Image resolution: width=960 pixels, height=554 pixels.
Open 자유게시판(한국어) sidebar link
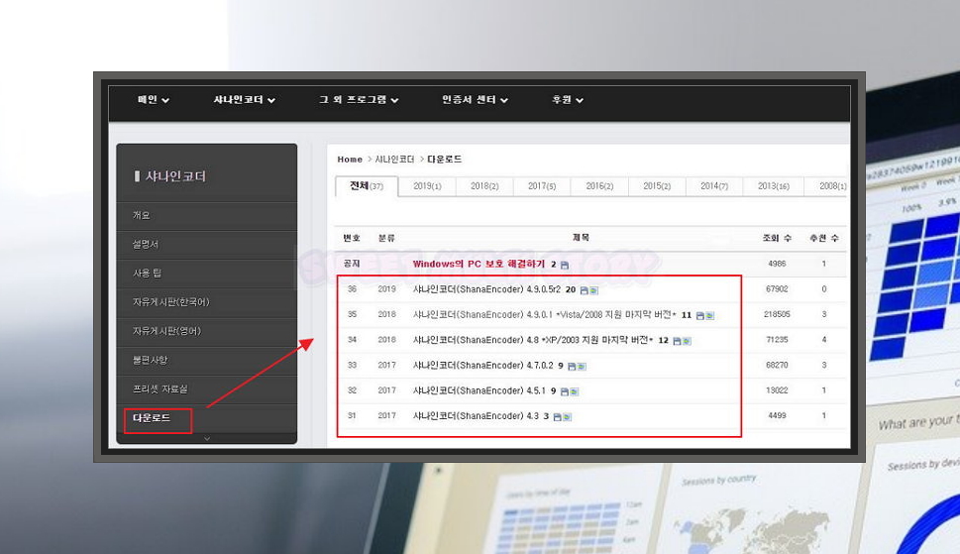pos(207,302)
